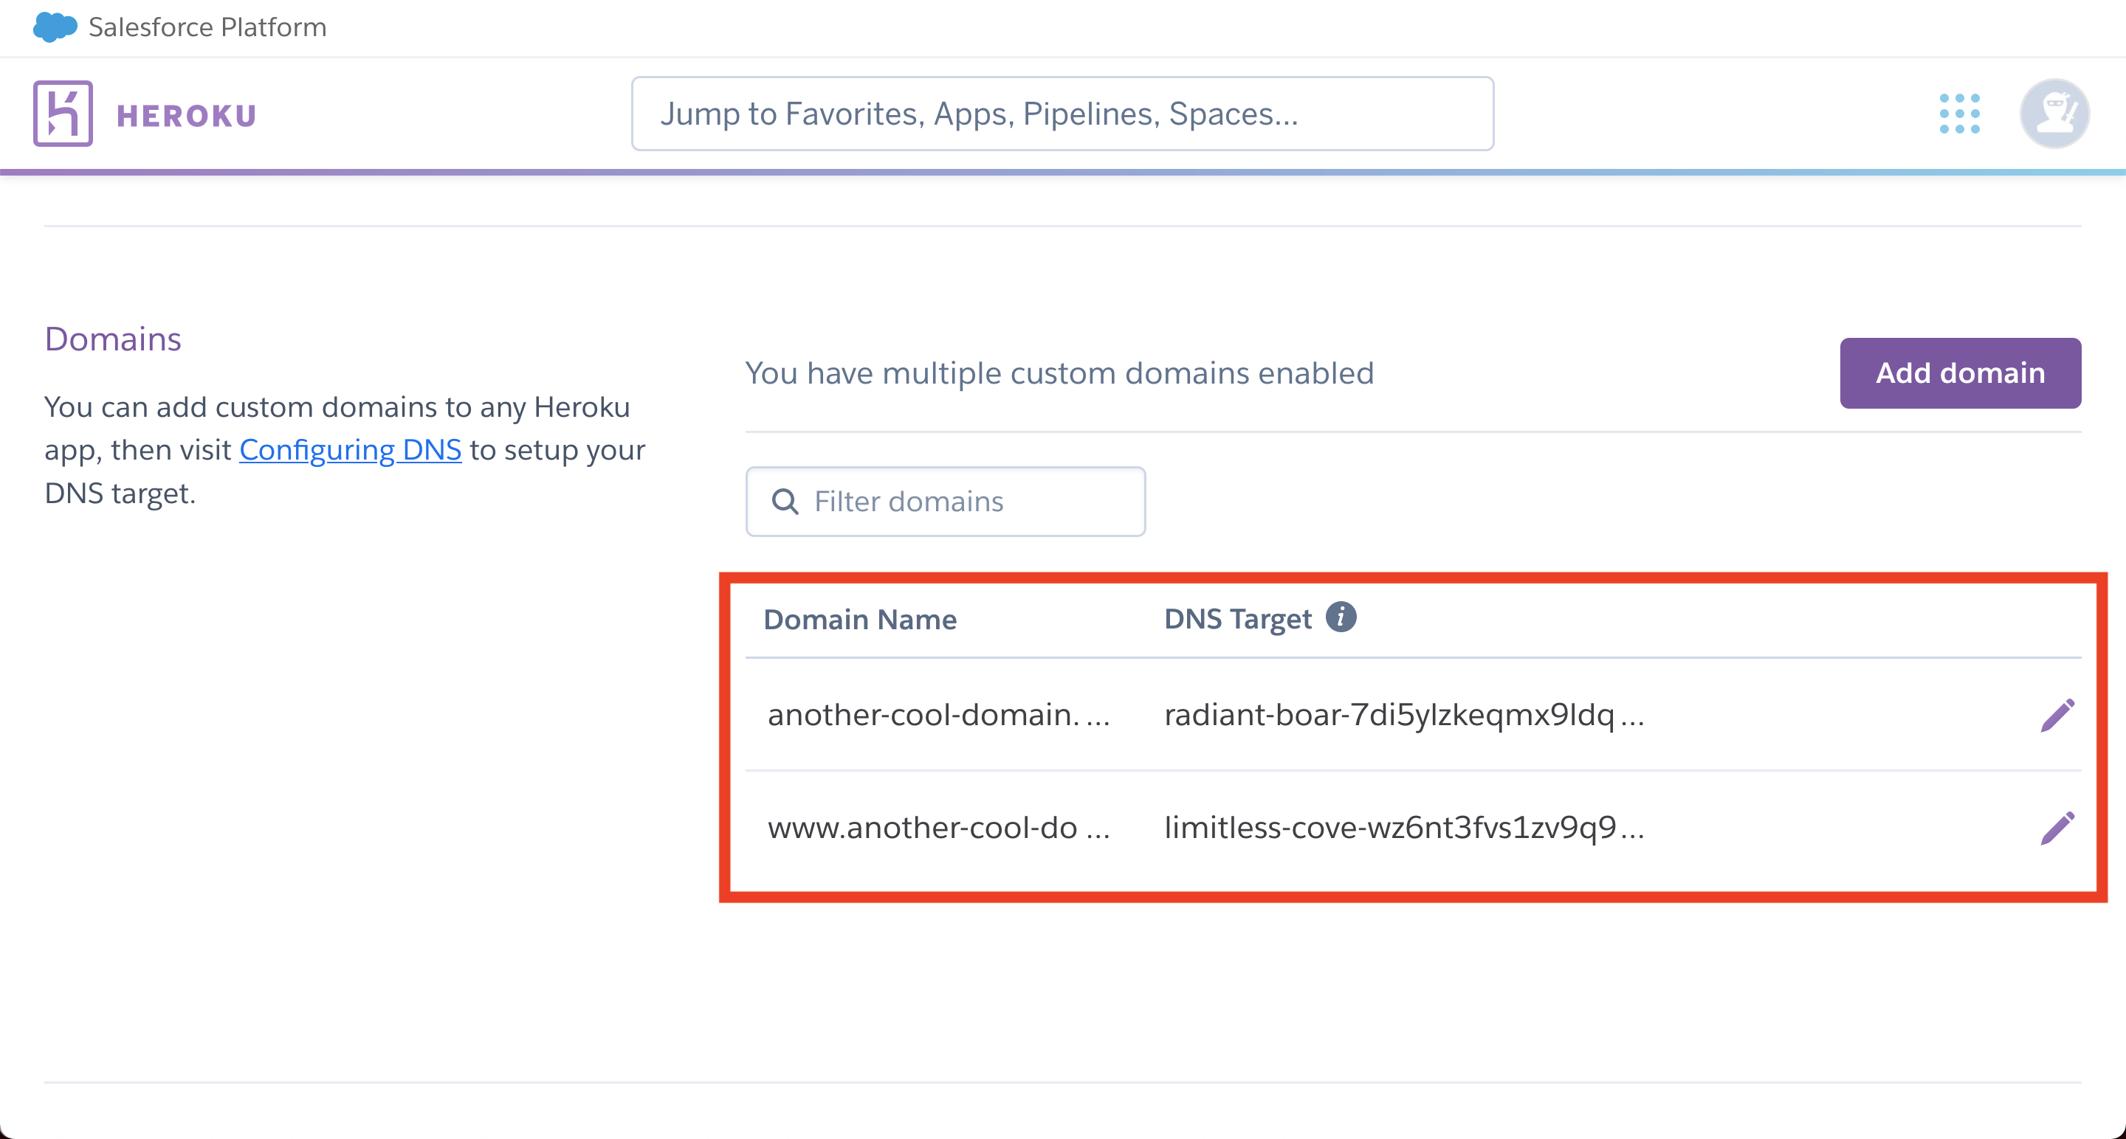This screenshot has width=2126, height=1139.
Task: Click the www.another-cool-do domain name cell
Action: click(938, 828)
